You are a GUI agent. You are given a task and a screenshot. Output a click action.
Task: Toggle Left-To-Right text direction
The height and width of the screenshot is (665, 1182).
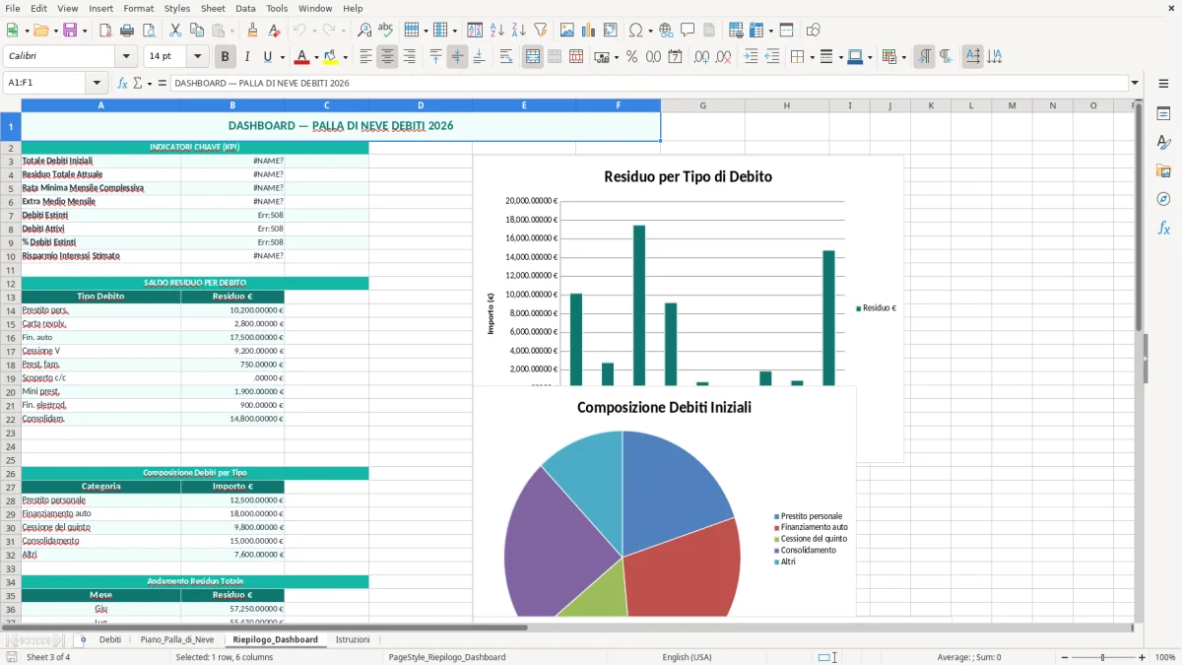click(x=924, y=57)
